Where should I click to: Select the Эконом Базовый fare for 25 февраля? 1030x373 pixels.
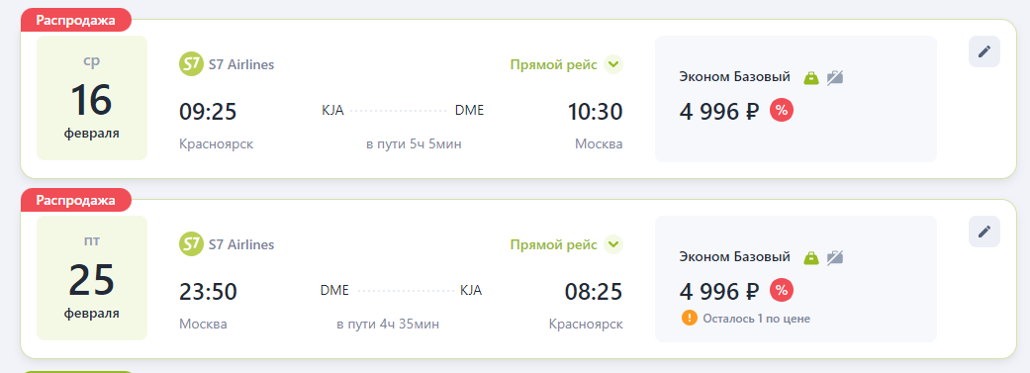[796, 278]
